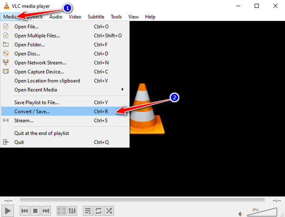Choose Open Multiple Files... entry
The width and height of the screenshot is (285, 217).
(x=65, y=36)
